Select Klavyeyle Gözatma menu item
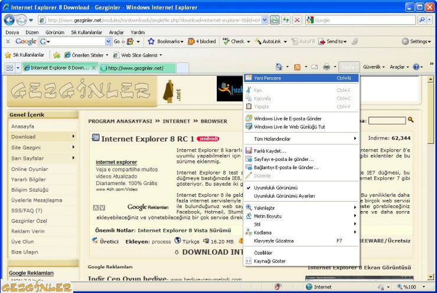The width and height of the screenshot is (437, 293). click(x=301, y=241)
